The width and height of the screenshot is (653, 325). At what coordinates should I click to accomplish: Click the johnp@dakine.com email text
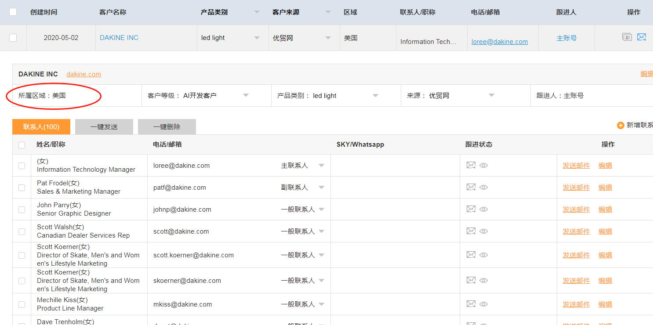(182, 209)
